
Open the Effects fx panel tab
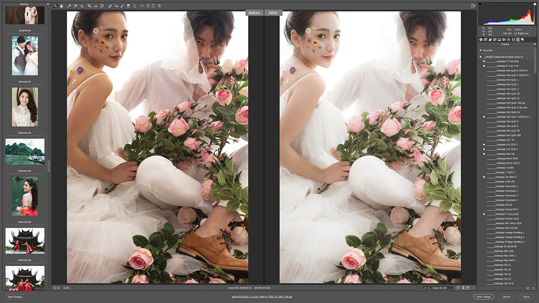click(x=509, y=39)
